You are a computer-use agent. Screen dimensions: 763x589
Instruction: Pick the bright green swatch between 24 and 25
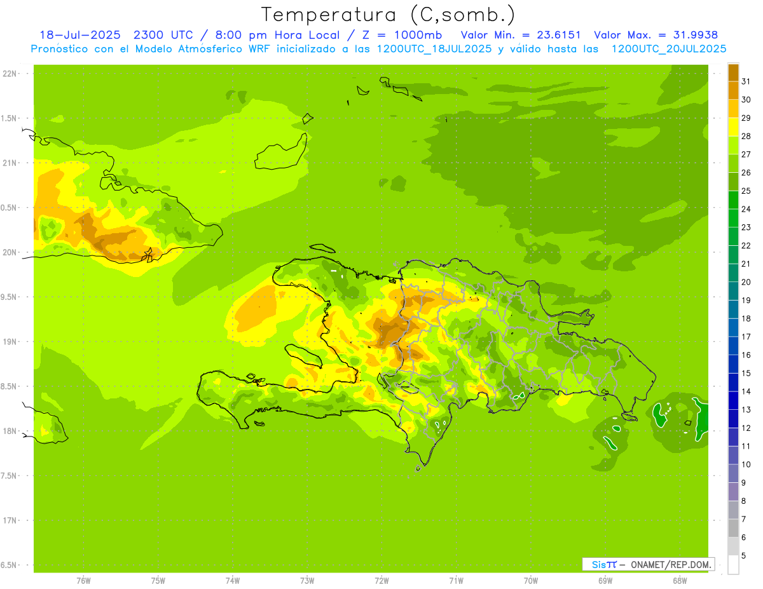coord(733,200)
